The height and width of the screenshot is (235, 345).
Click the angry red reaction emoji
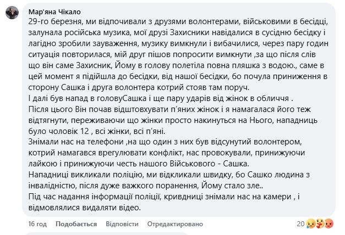[329, 224]
